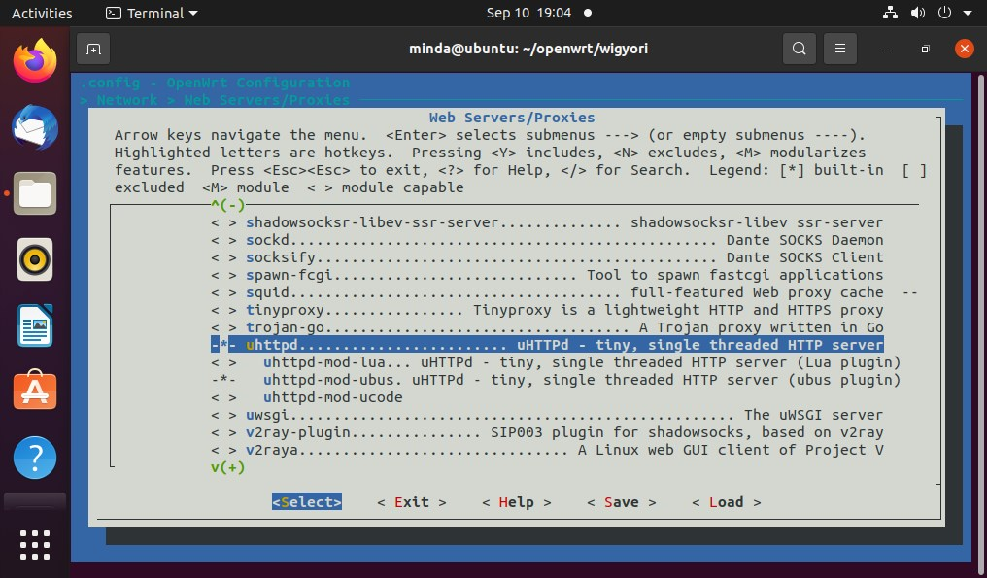Open Firefox from the dock

pos(35,60)
